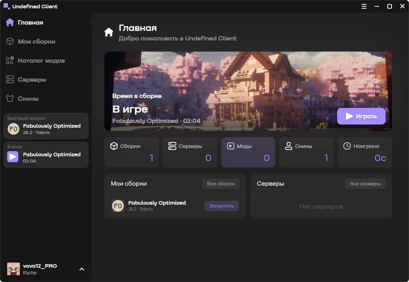Screen dimensions: 409x282
Task: Open the hamburger menu in title bar
Action: [364, 6]
